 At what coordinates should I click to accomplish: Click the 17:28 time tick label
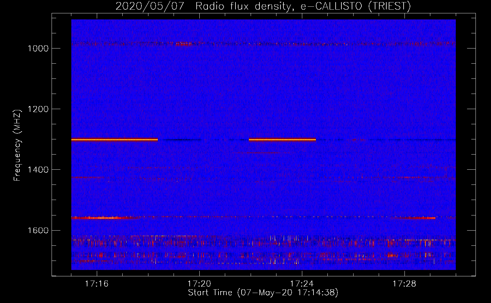click(405, 284)
